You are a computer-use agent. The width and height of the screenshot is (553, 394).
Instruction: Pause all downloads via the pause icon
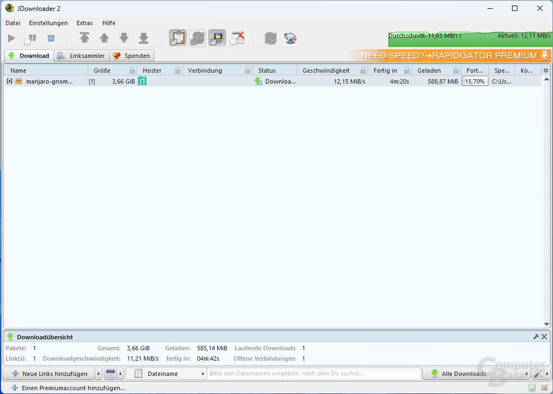[30, 38]
